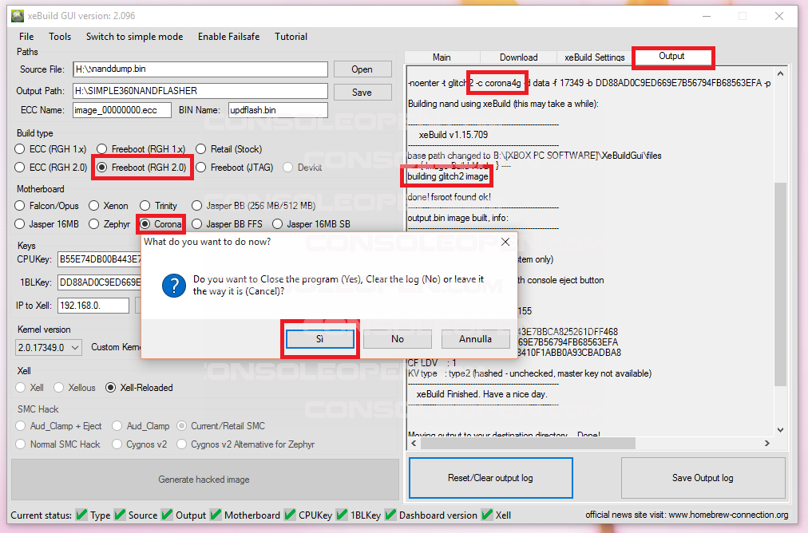Click output log scroll down arrow
Image resolution: width=808 pixels, height=533 pixels.
780,429
